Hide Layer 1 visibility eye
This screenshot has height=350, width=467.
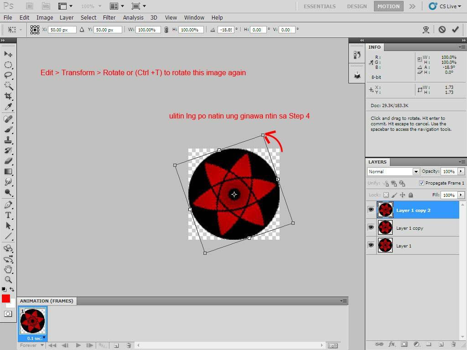point(371,245)
